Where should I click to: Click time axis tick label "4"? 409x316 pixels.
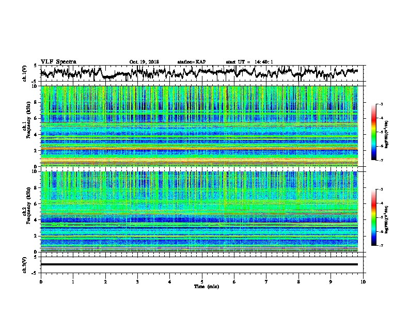coord(169,282)
